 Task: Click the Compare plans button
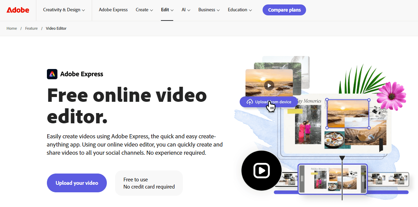pyautogui.click(x=284, y=10)
